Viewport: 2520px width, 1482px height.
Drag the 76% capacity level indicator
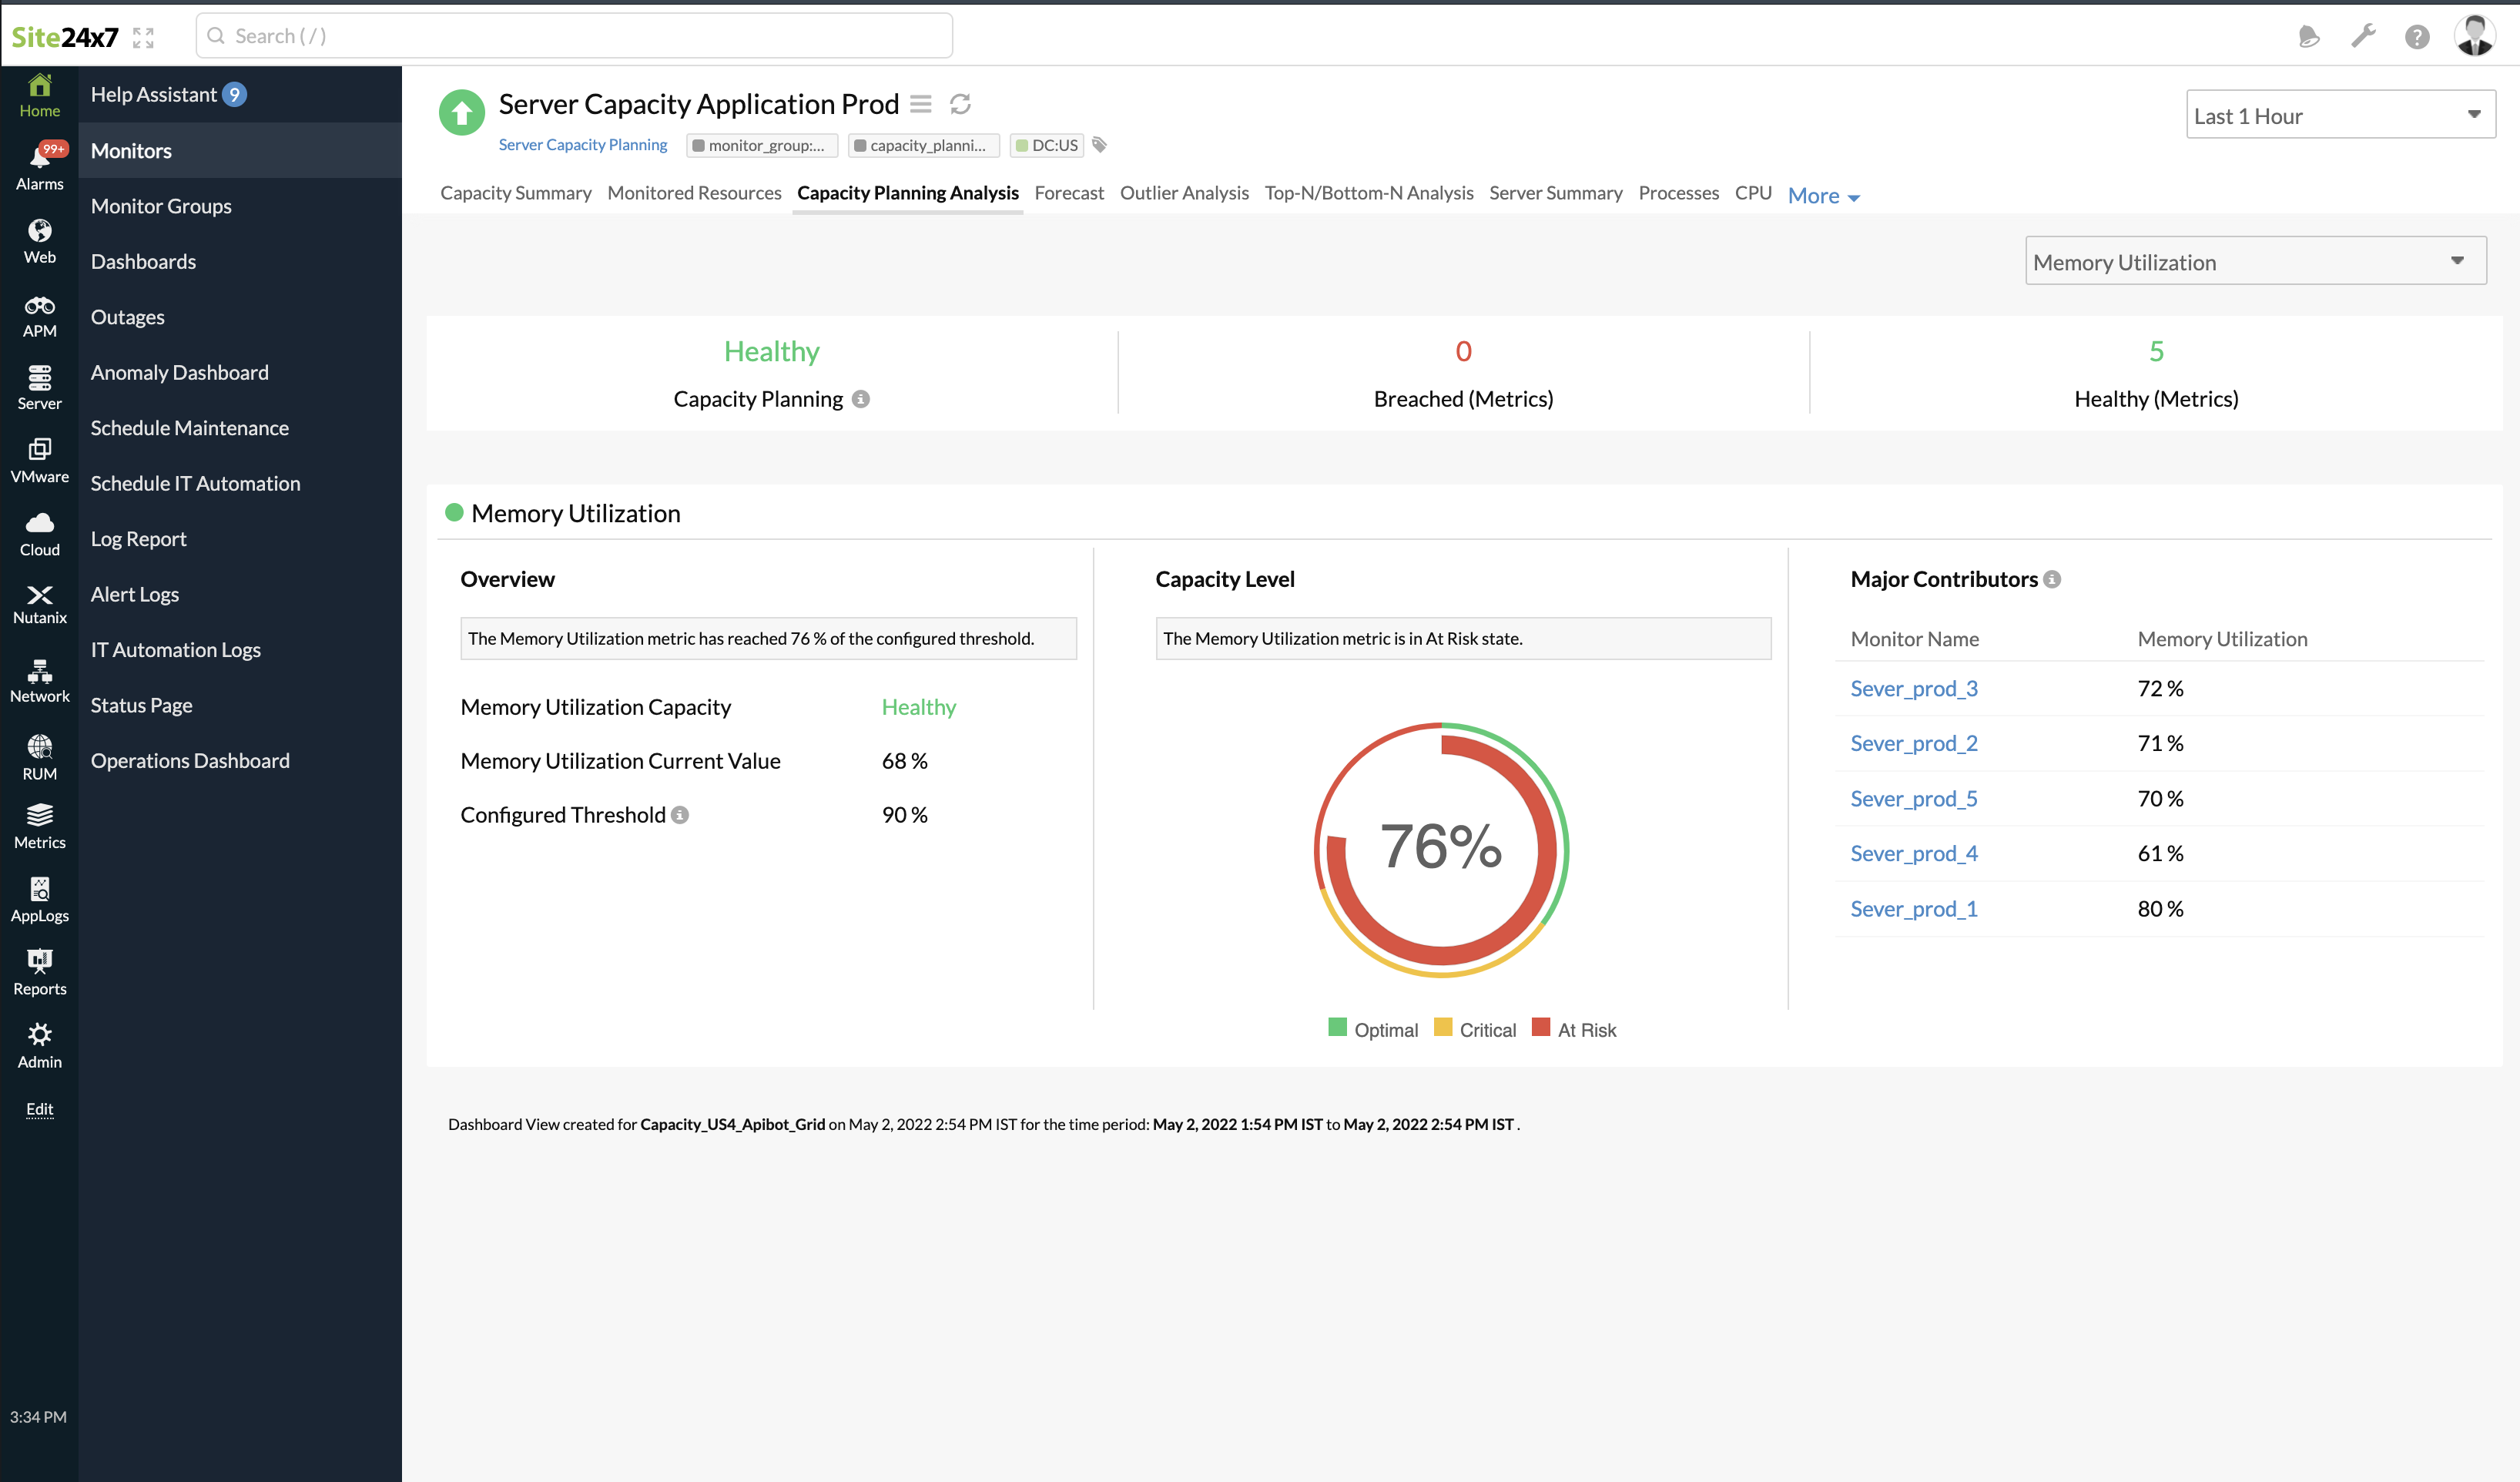[x=1441, y=849]
